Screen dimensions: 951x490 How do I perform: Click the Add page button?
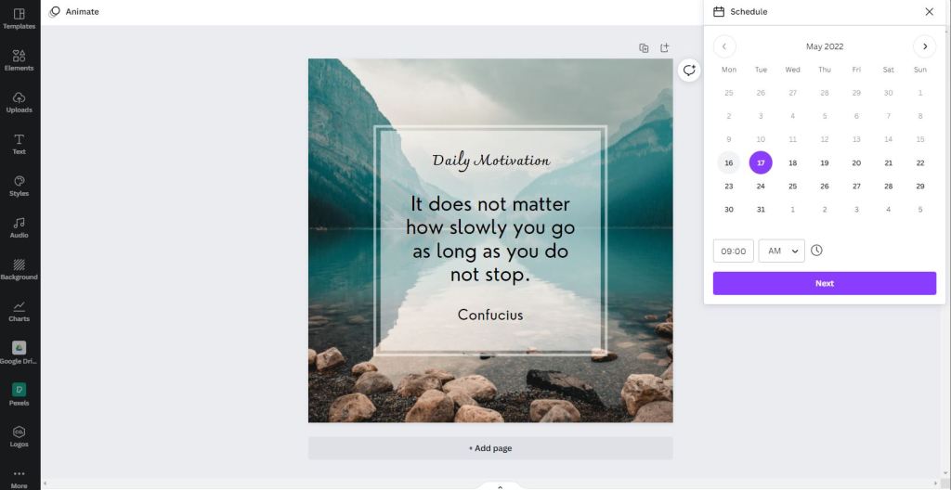coord(490,448)
